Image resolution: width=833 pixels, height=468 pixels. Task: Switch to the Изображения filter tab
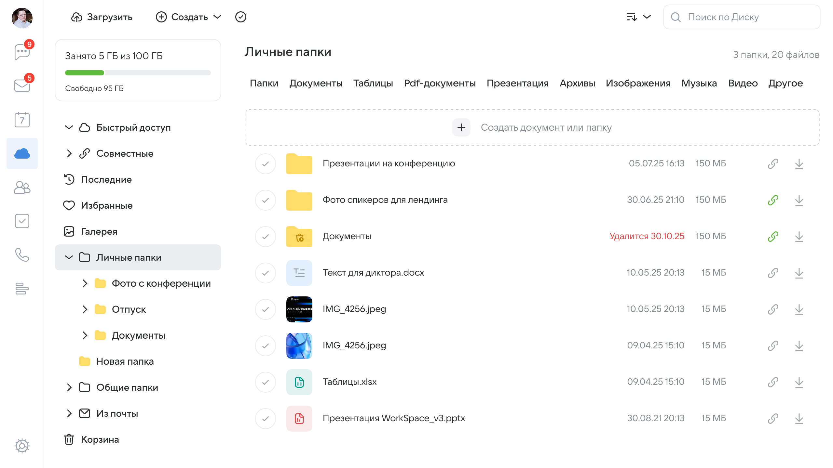point(638,83)
